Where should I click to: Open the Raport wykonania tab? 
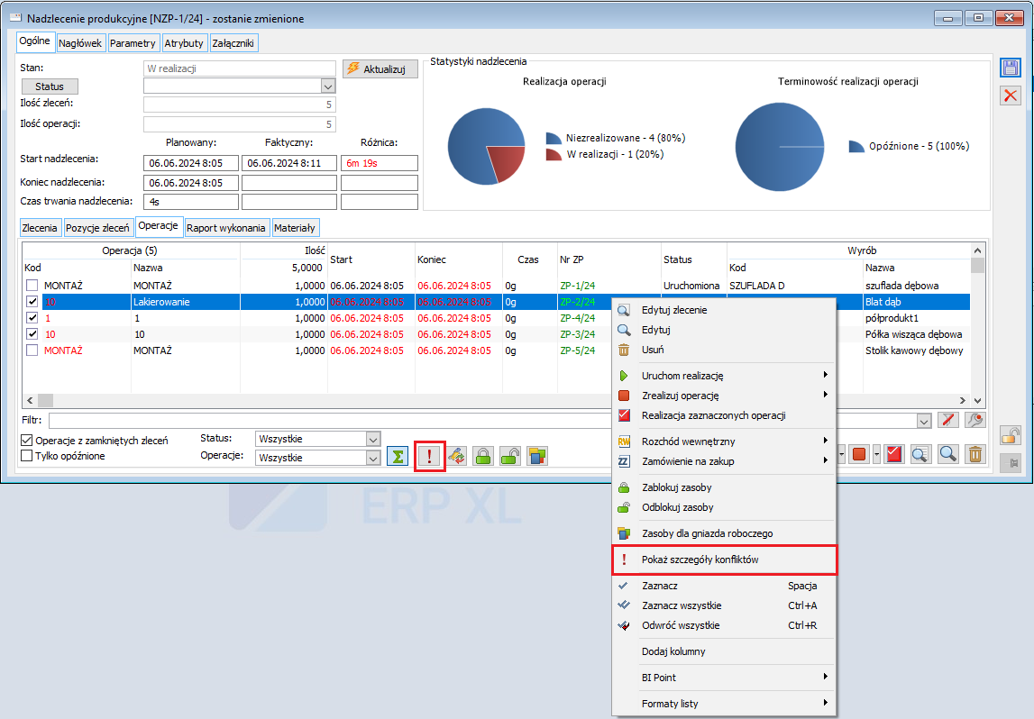click(x=226, y=228)
